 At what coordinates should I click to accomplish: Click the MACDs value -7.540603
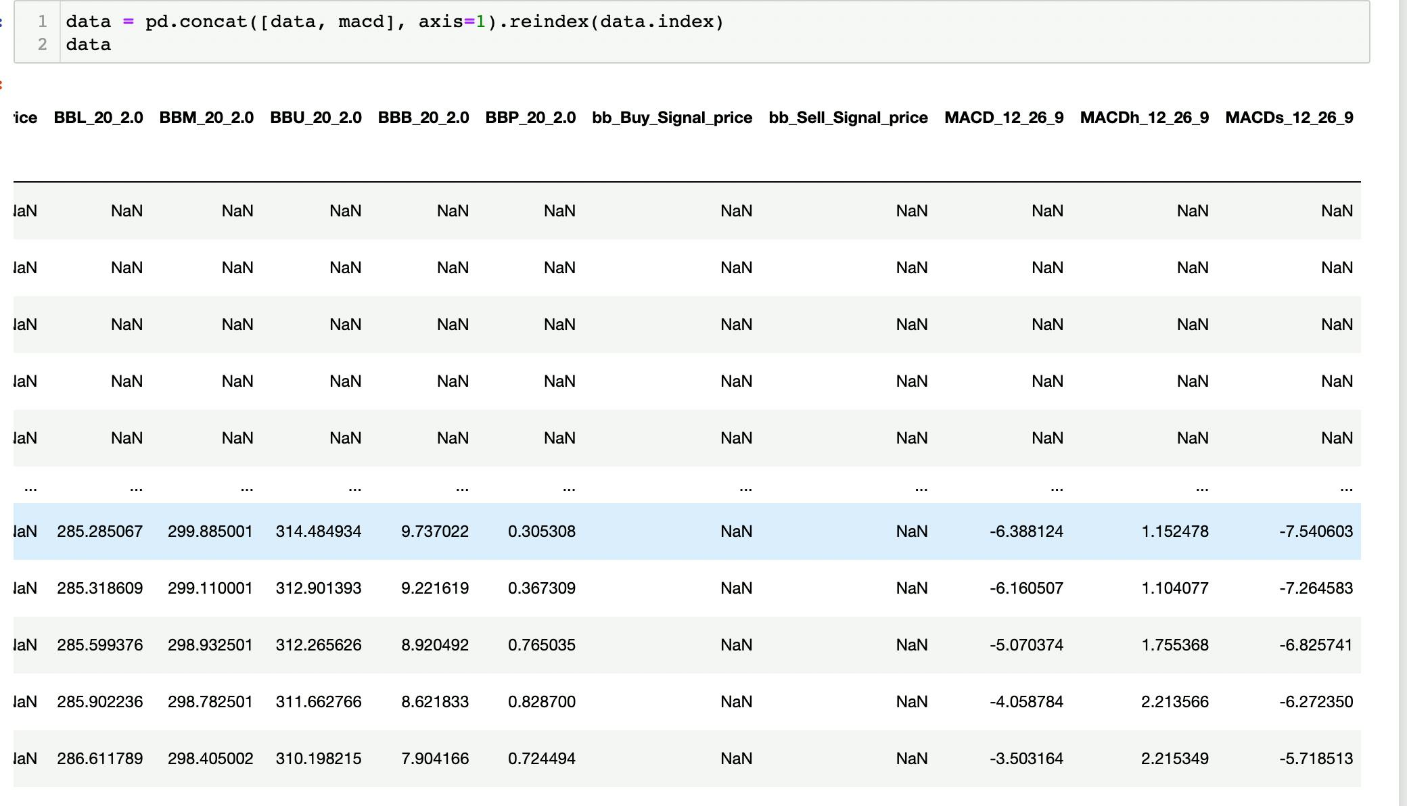click(x=1316, y=531)
